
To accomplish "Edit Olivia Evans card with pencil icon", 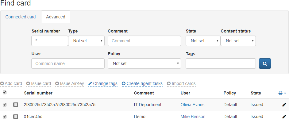I will pyautogui.click(x=284, y=105).
